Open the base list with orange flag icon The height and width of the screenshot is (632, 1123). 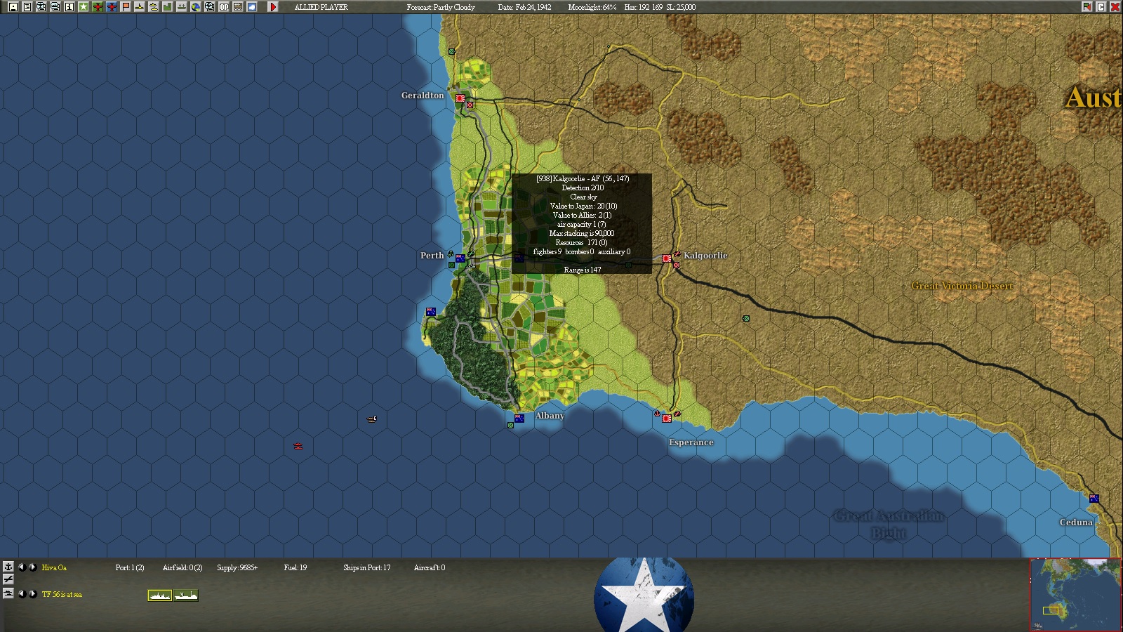126,7
